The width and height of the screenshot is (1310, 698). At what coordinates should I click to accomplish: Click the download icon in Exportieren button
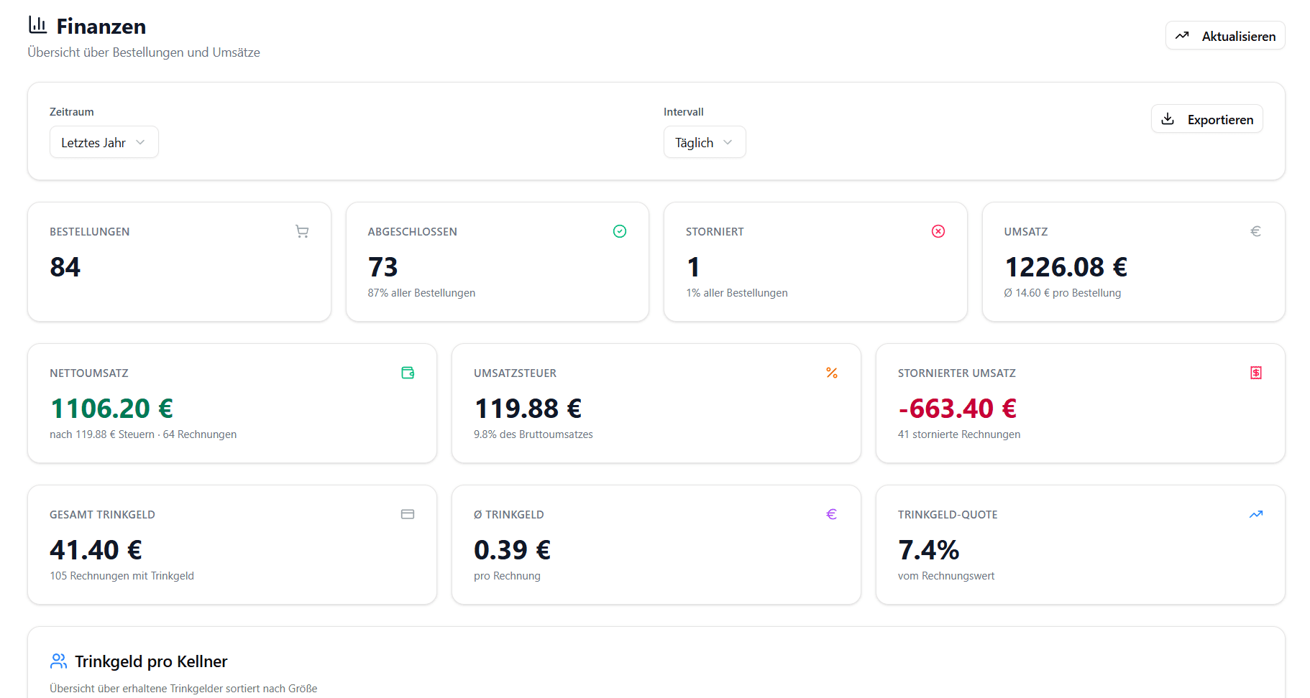pyautogui.click(x=1168, y=119)
